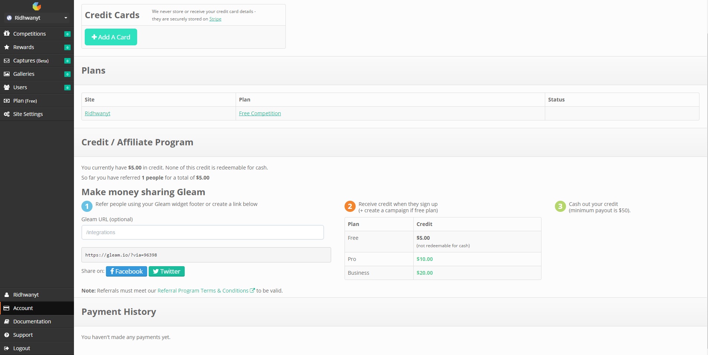
Task: Click the Competitions gift icon
Action: pyautogui.click(x=7, y=33)
